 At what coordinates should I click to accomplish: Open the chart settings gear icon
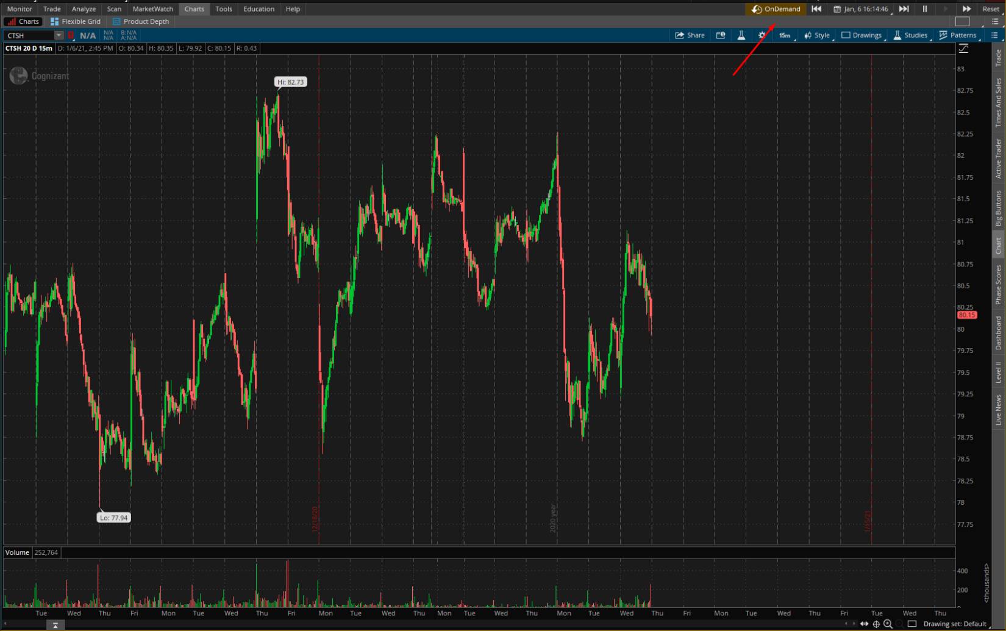762,35
